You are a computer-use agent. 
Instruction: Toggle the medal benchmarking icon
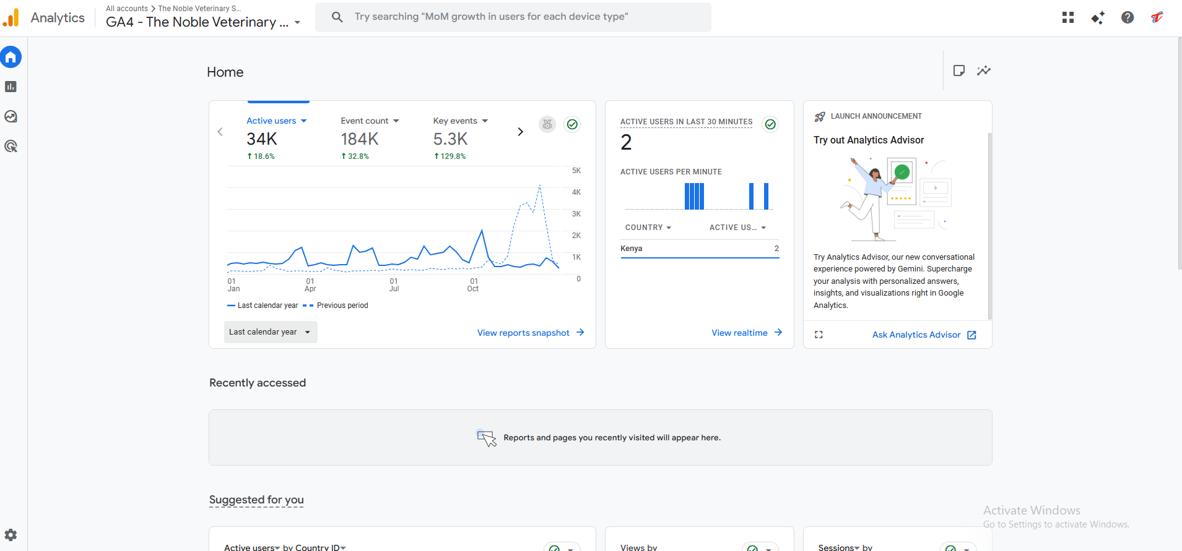tap(547, 124)
